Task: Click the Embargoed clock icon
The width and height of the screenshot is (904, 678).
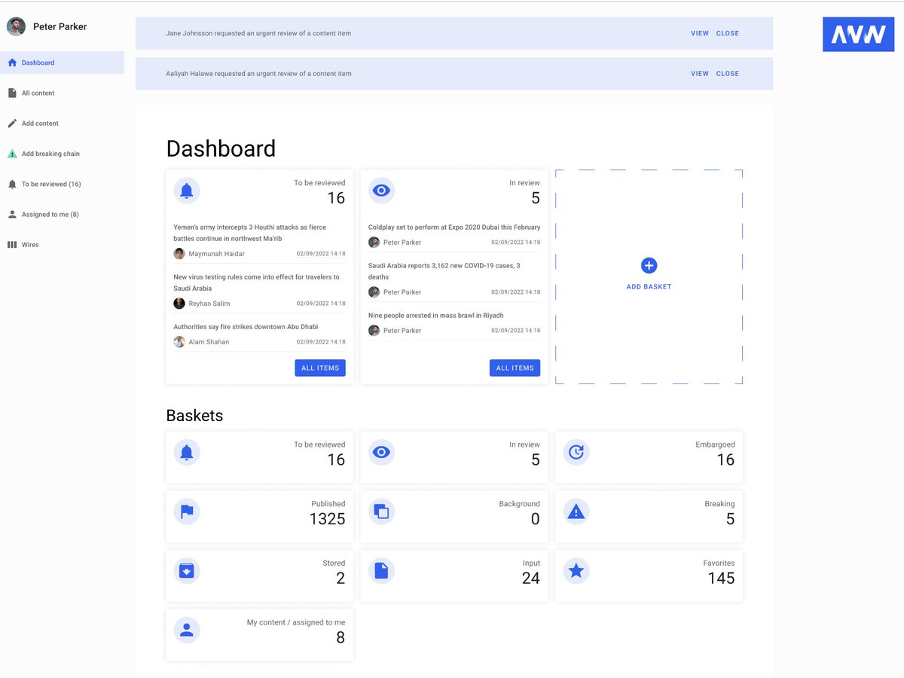Action: tap(576, 452)
